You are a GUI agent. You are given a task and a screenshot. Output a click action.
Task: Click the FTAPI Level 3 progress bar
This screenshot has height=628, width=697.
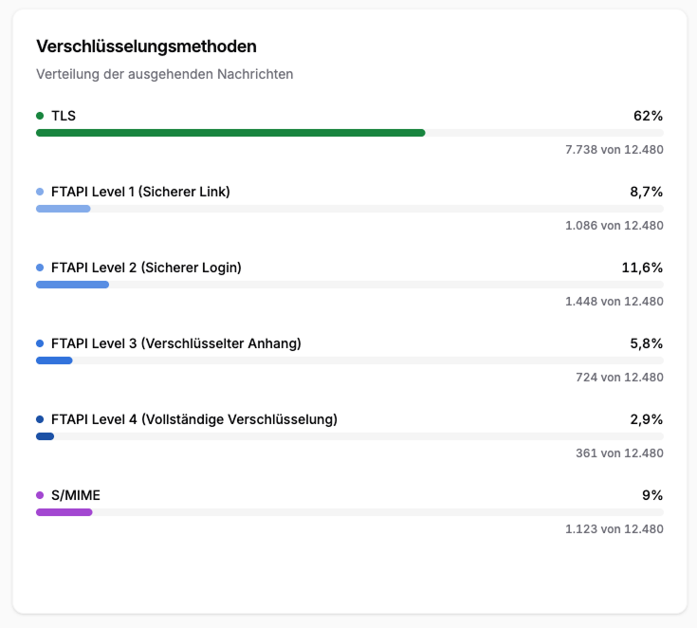pos(349,360)
